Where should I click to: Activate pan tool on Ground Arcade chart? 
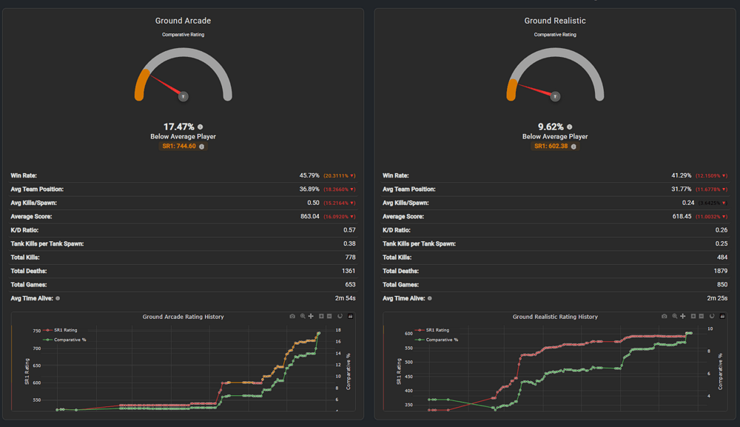[311, 316]
